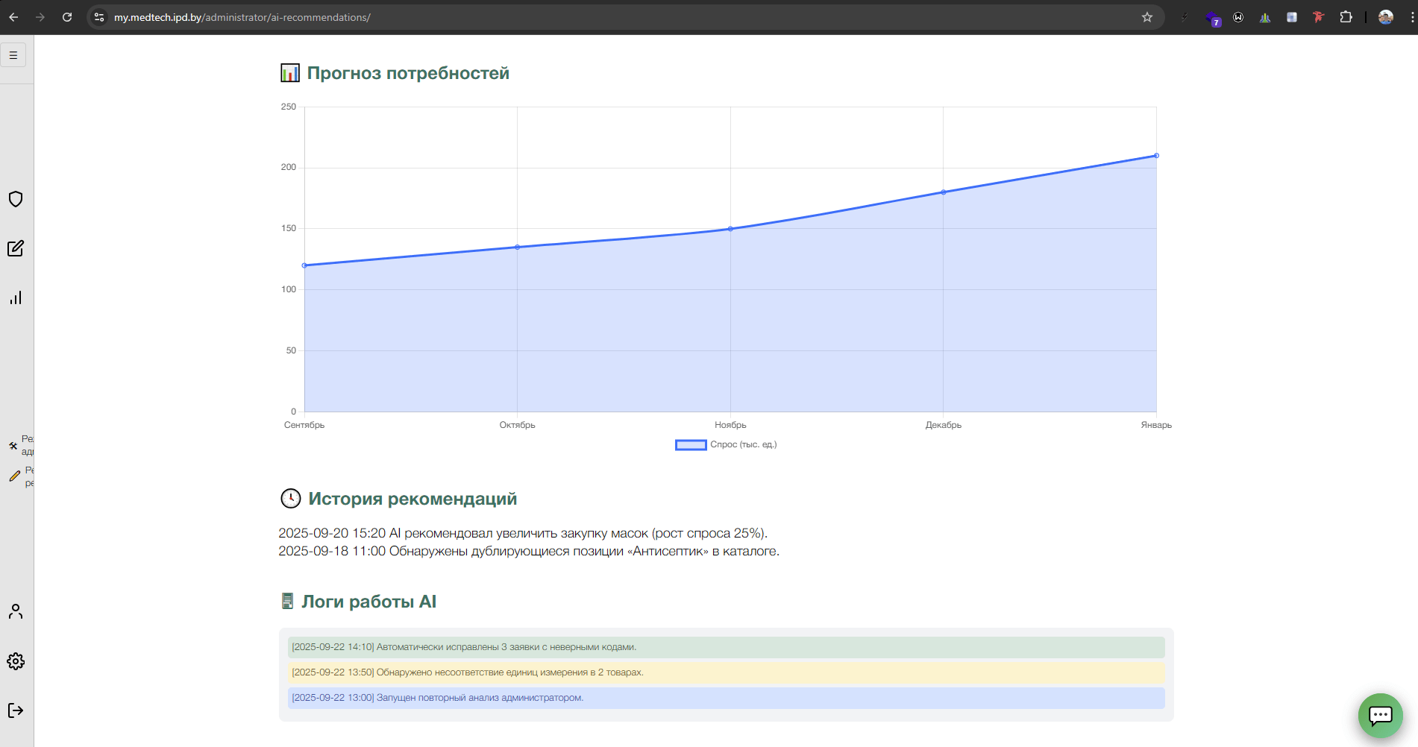Expand the sidebar with the hamburger button
Screen dimensions: 1418x747
pyautogui.click(x=13, y=55)
